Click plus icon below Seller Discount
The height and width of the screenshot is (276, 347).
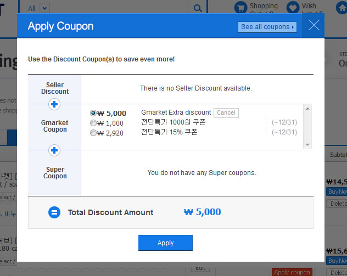click(x=54, y=104)
